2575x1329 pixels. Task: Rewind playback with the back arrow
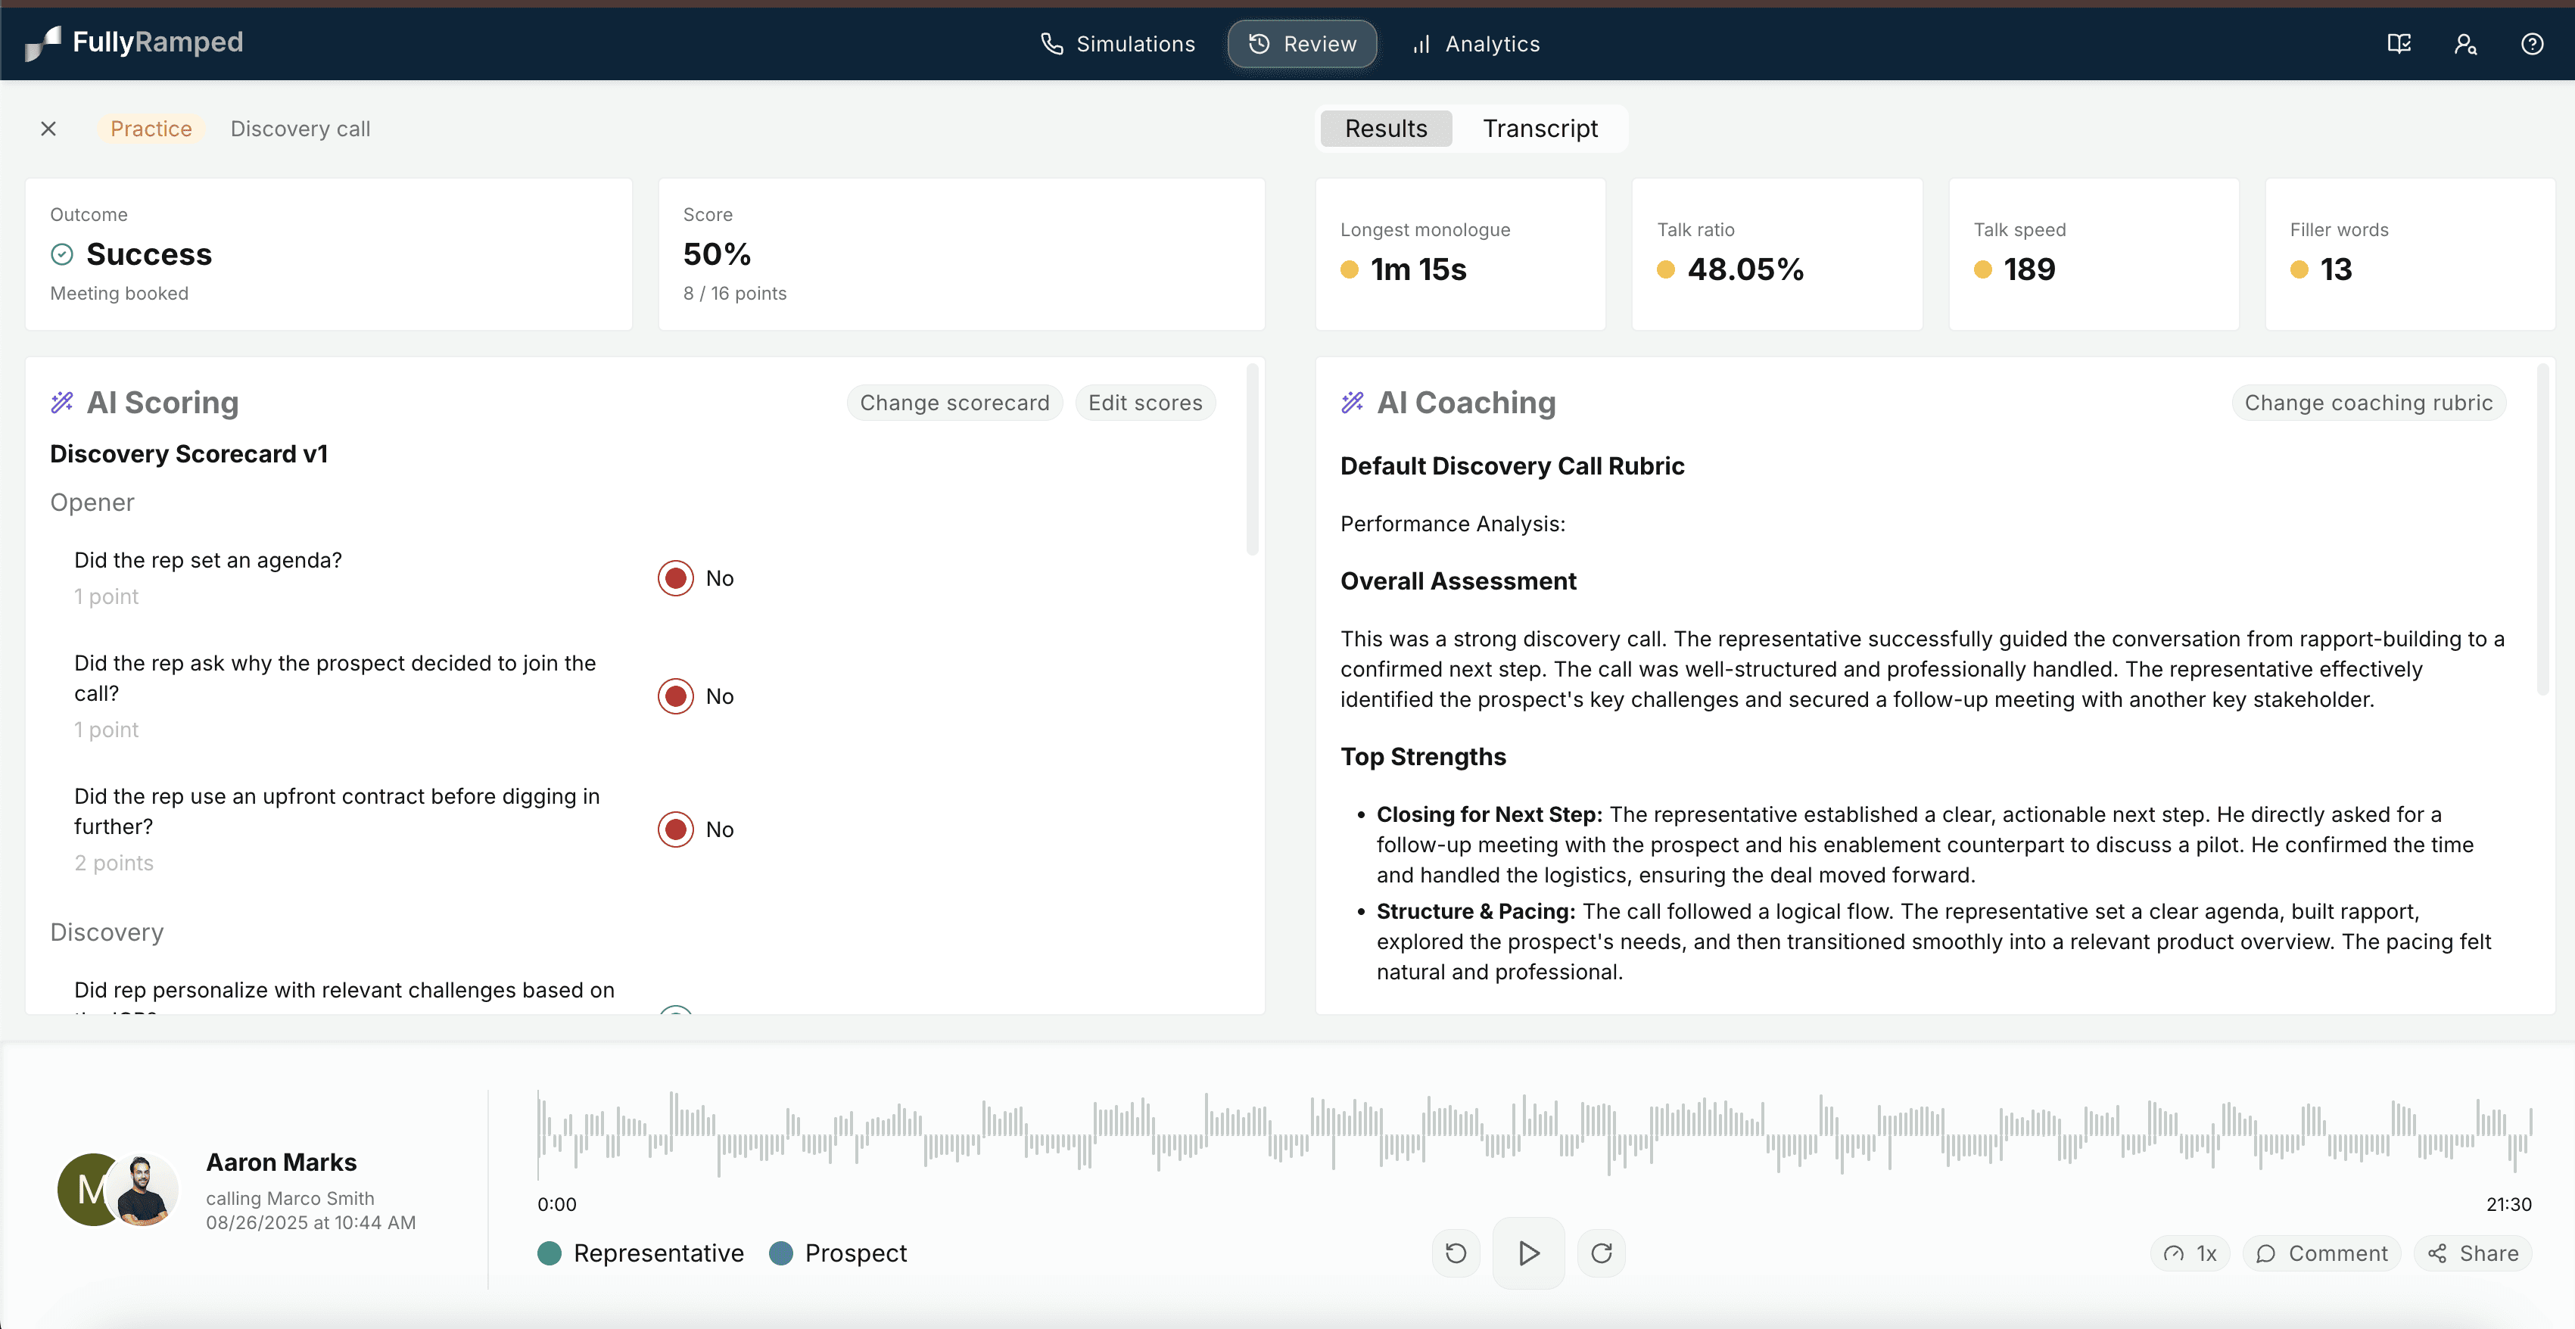1456,1253
